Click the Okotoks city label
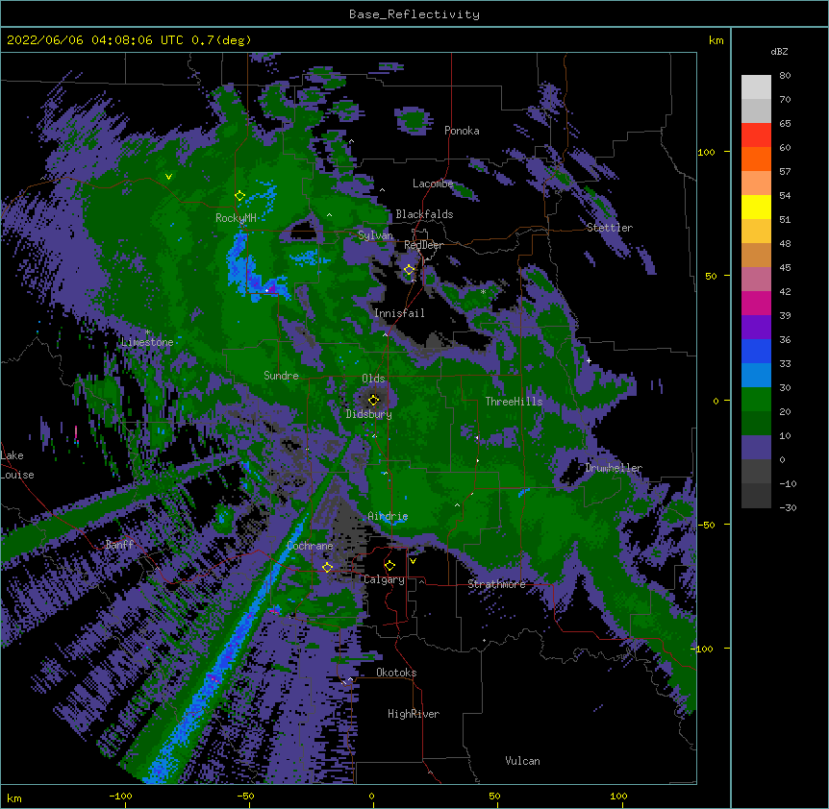829x809 pixels. click(396, 673)
